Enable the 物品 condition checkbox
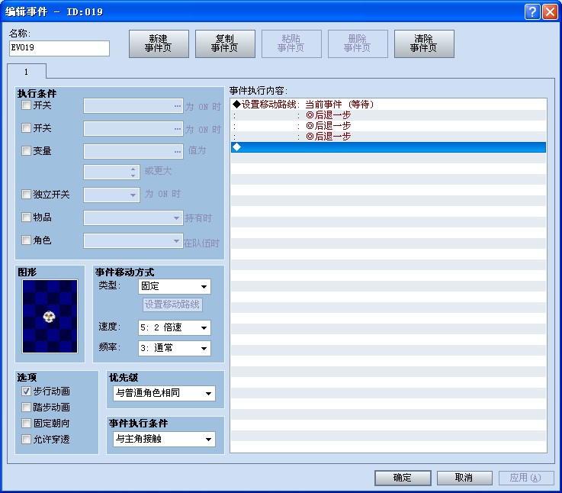Viewport: 562px width, 493px height. pyautogui.click(x=26, y=217)
